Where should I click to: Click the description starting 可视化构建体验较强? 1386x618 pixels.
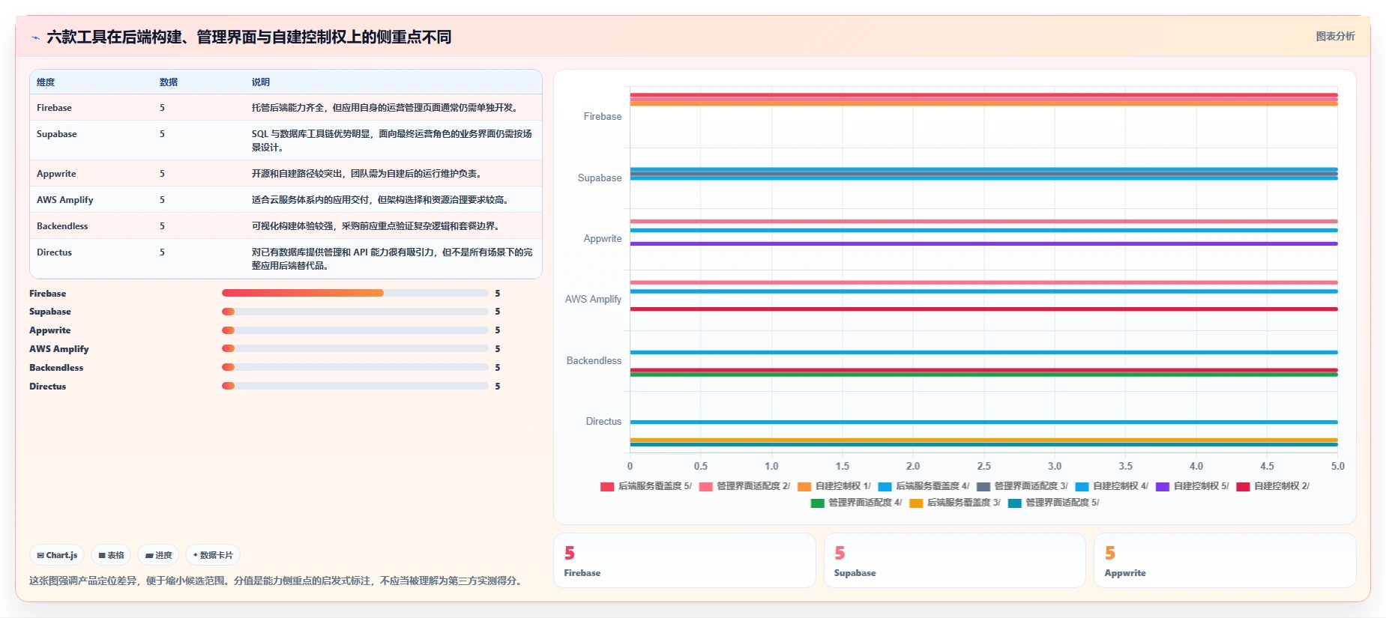pyautogui.click(x=377, y=226)
